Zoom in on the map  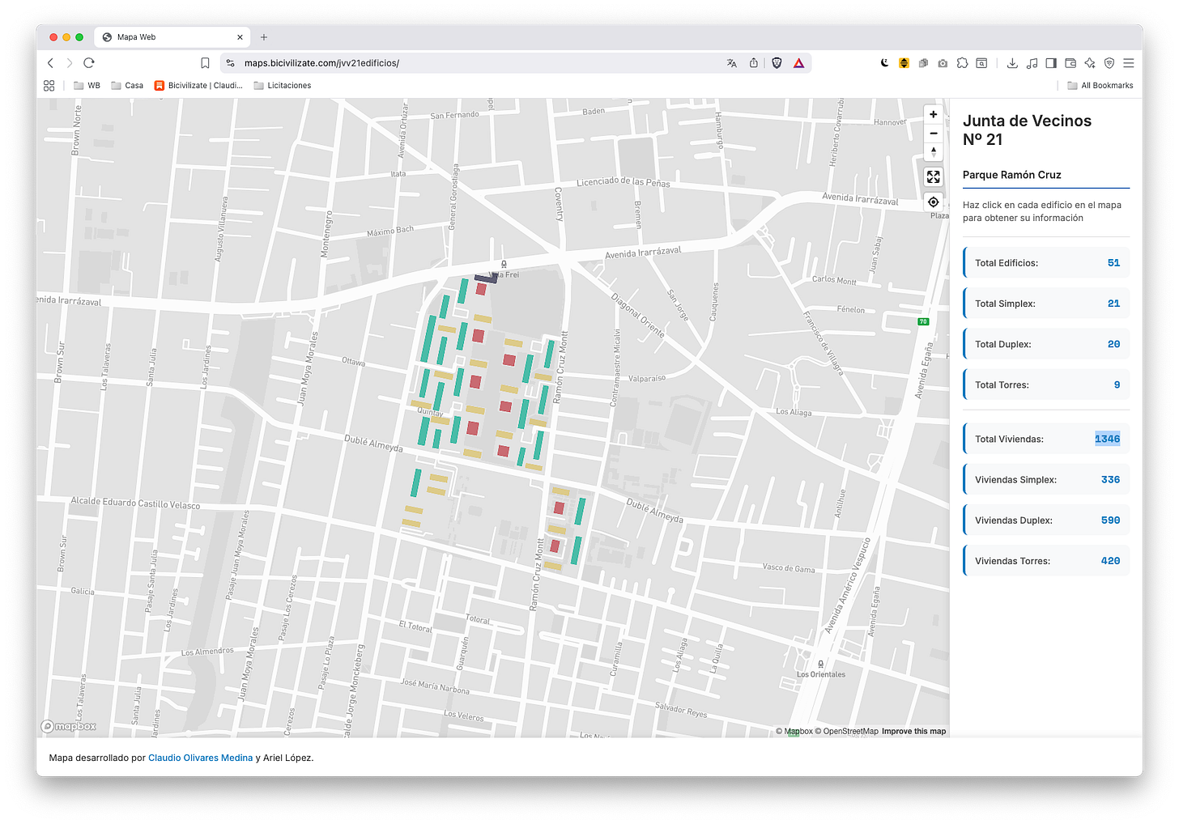click(934, 115)
